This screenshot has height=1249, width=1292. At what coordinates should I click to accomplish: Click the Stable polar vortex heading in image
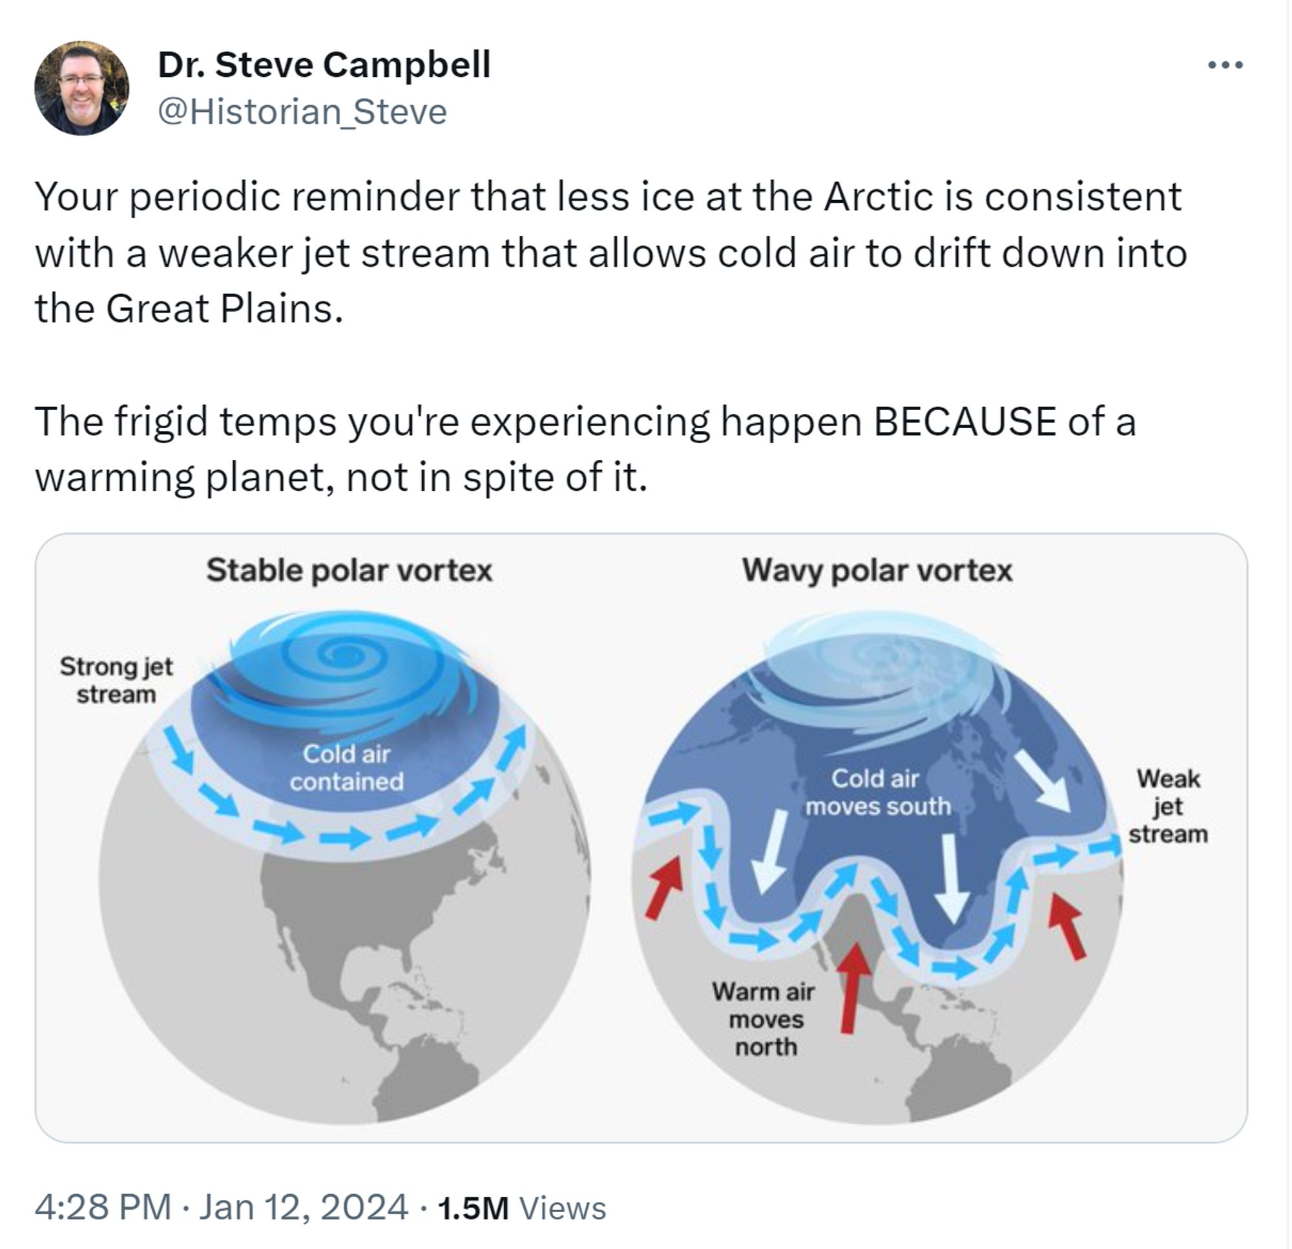pos(349,570)
